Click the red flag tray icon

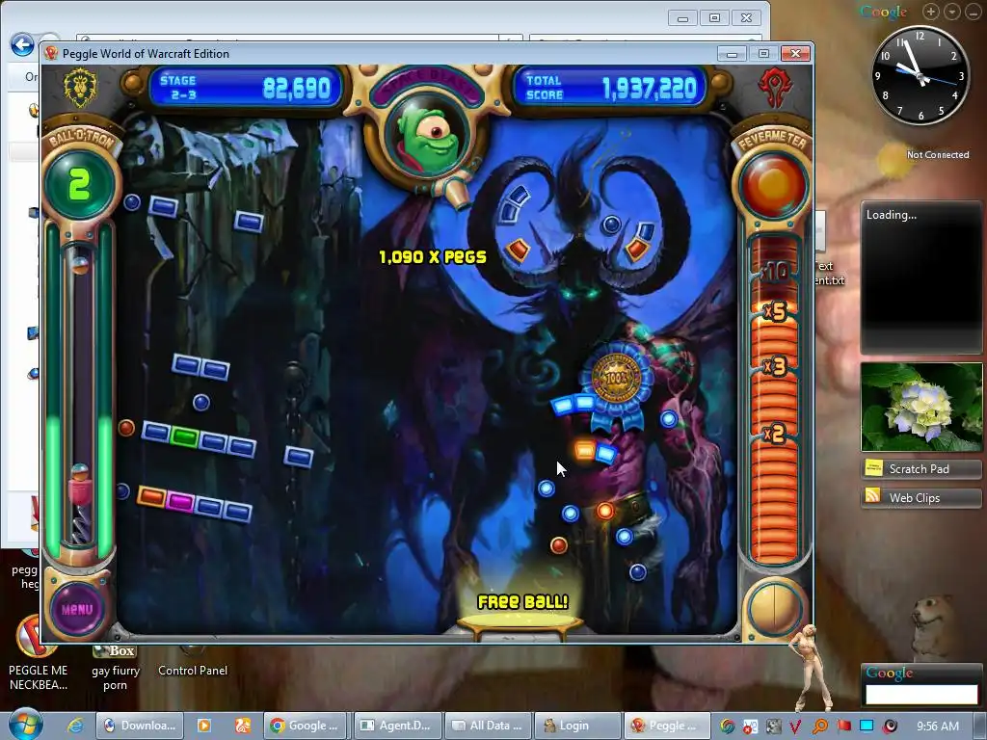[x=843, y=727]
